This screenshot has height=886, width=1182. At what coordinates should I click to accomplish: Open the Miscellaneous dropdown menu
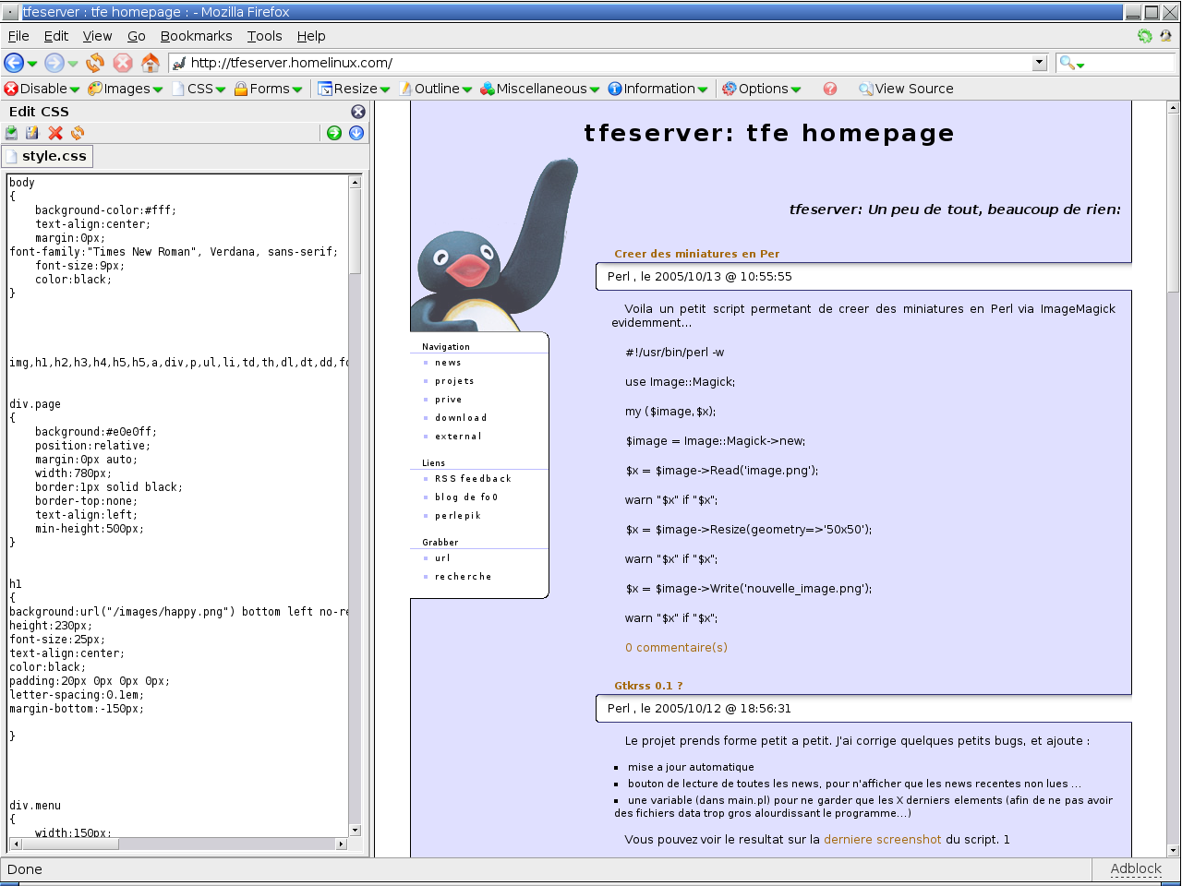pyautogui.click(x=540, y=89)
